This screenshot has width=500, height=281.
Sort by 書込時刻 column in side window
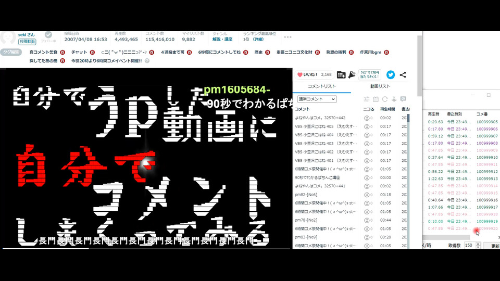(454, 114)
